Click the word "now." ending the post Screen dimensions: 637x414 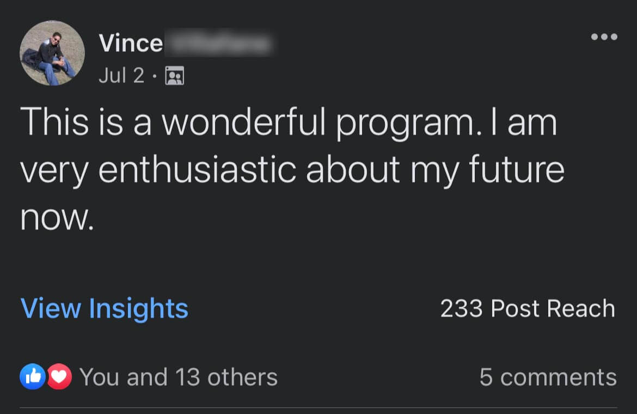pos(57,218)
